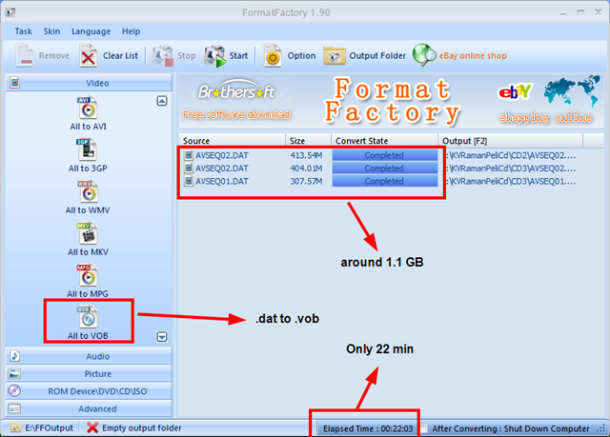610x437 pixels.
Task: Select the All to MKV icon
Action: 88,233
